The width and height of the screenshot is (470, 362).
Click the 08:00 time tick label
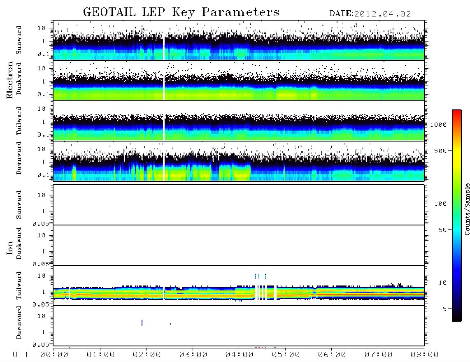[x=424, y=355]
